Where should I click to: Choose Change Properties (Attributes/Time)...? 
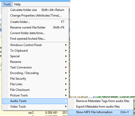pos(35,16)
